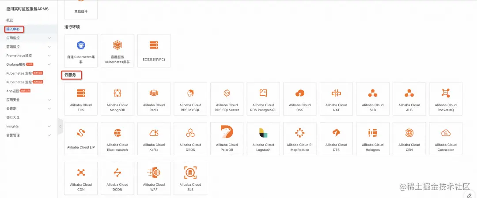This screenshot has height=198, width=477.
Task: Open the Alibaba Cloud DTS icon
Action: click(337, 133)
